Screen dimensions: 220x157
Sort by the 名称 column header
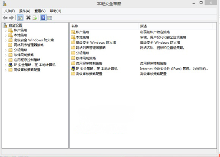(x=104, y=26)
